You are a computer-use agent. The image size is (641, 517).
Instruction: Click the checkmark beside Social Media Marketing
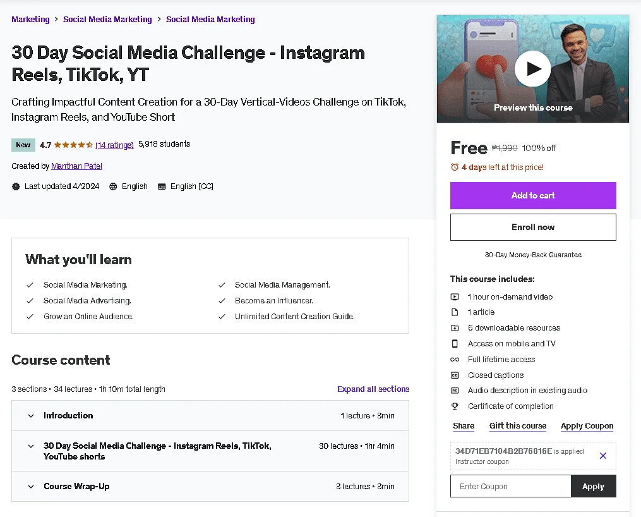pos(30,285)
